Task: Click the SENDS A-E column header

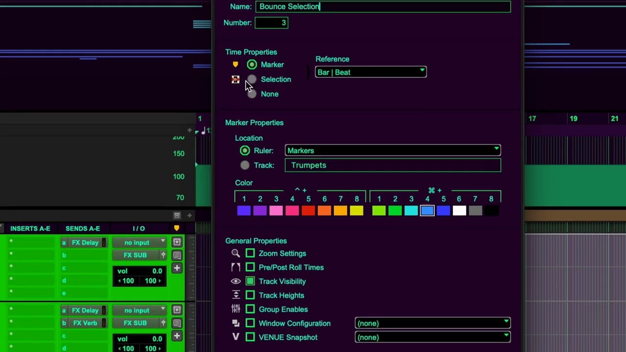Action: click(x=83, y=228)
